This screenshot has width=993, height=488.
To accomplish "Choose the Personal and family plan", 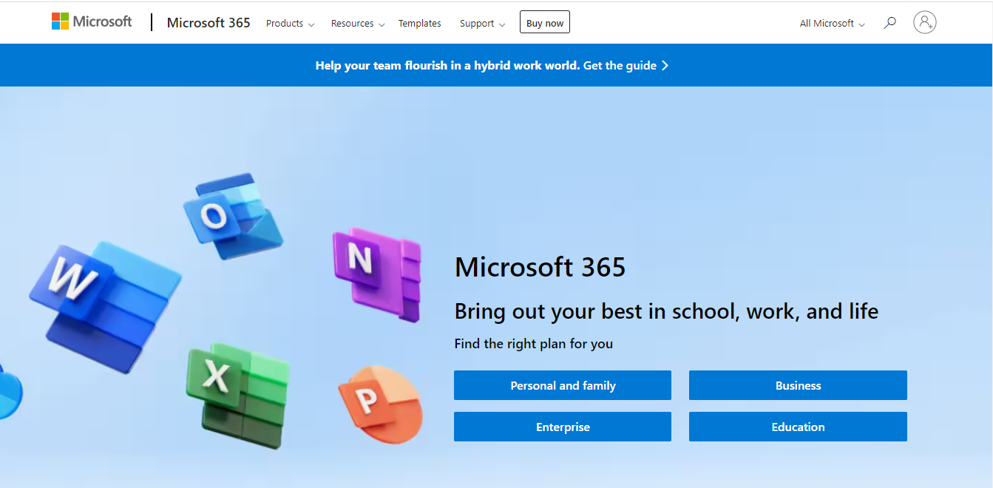I will [563, 385].
